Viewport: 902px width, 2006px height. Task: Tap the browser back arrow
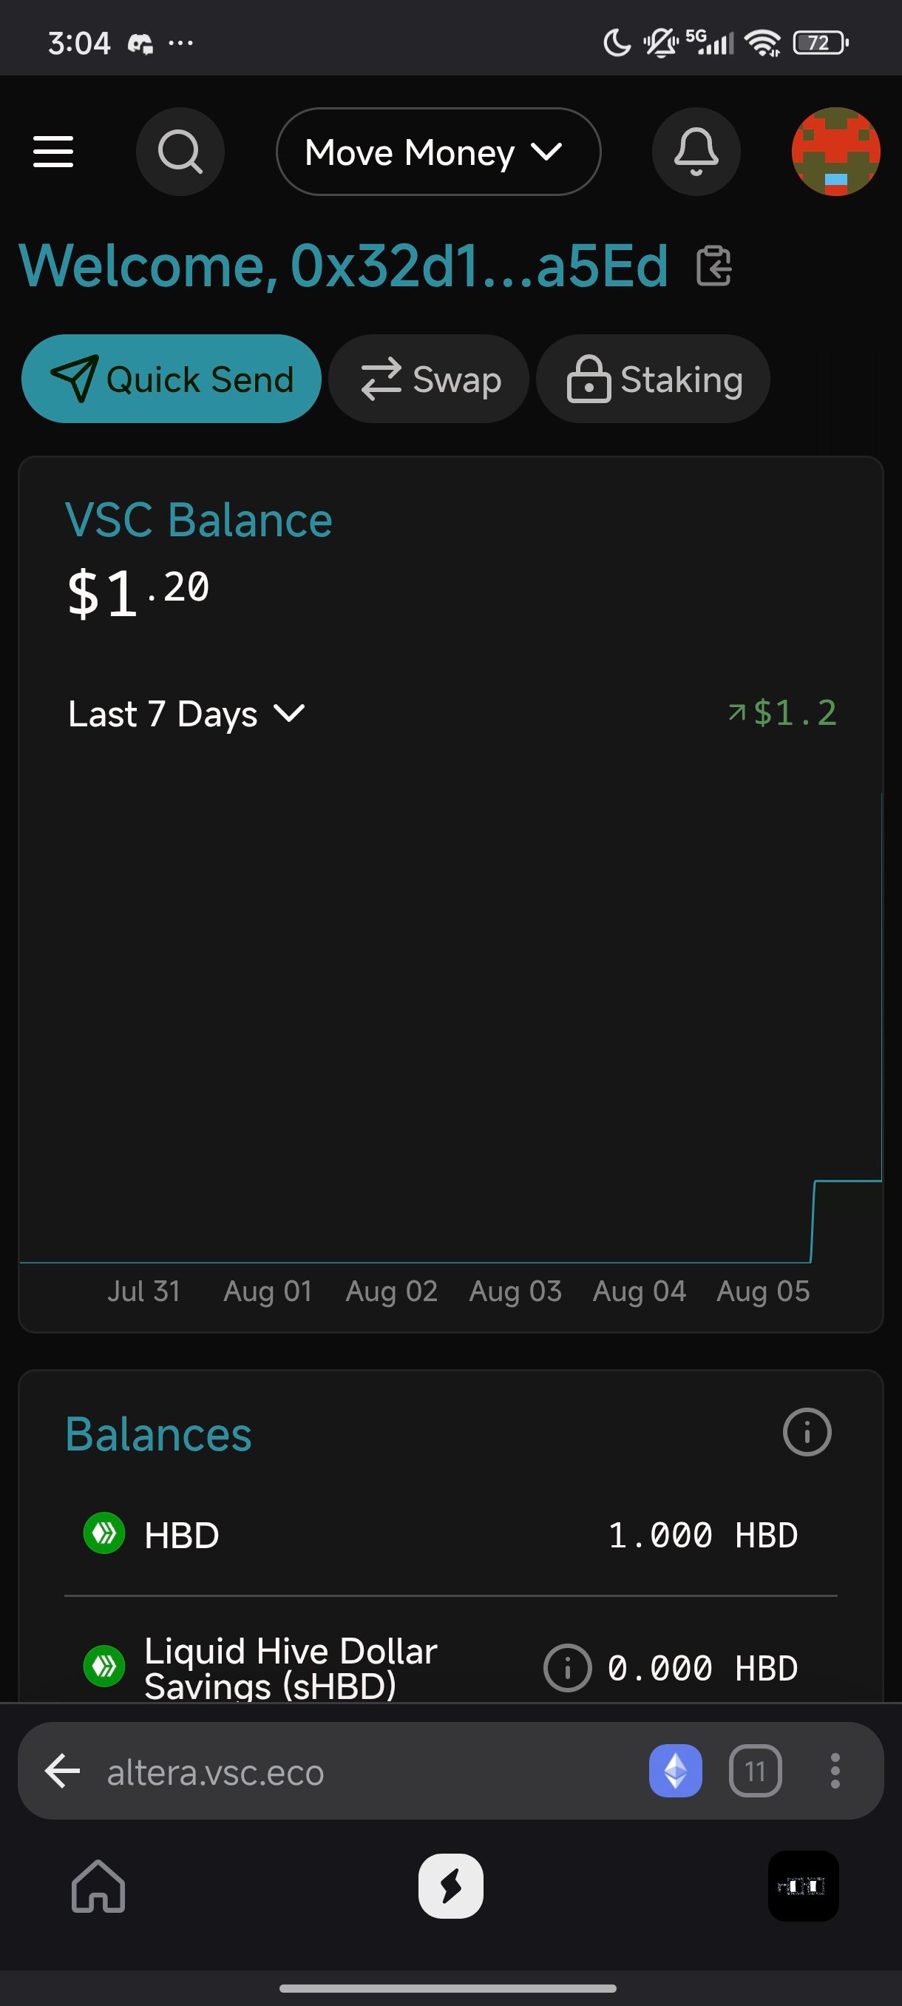(x=63, y=1771)
